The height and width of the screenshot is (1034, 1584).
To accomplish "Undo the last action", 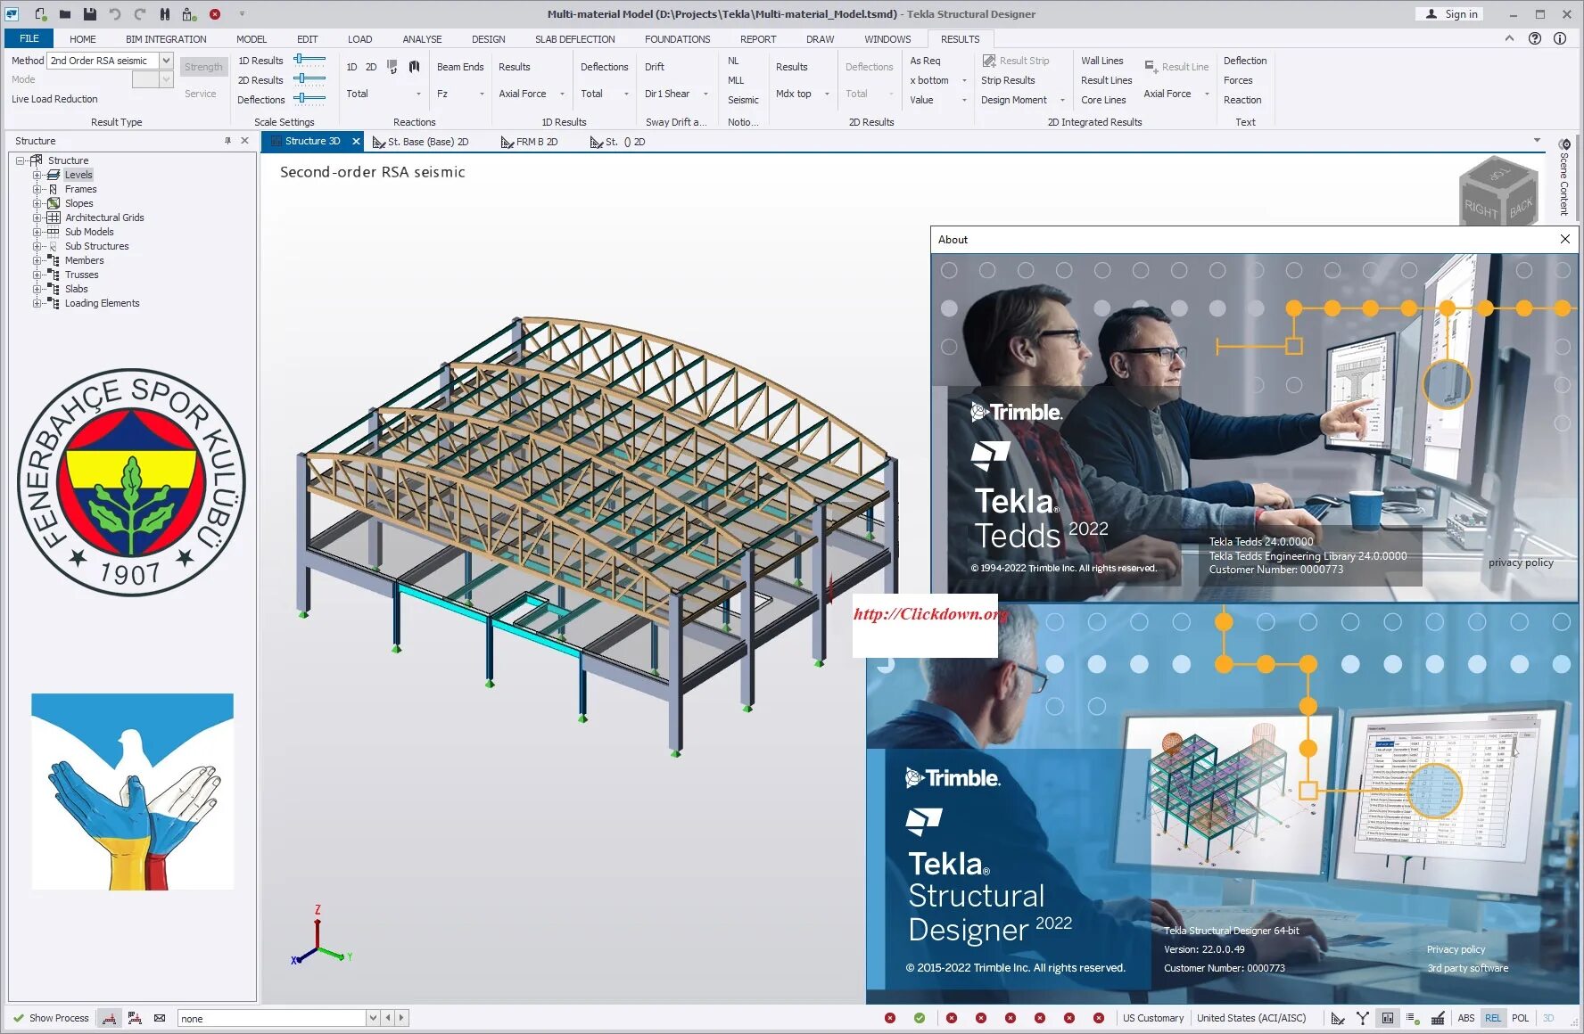I will pyautogui.click(x=114, y=14).
